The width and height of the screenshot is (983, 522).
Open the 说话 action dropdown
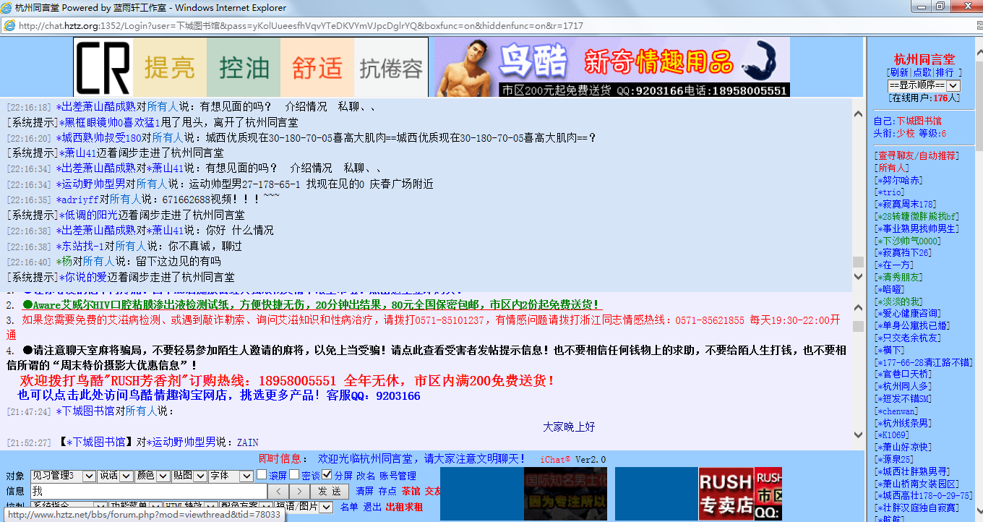point(115,476)
